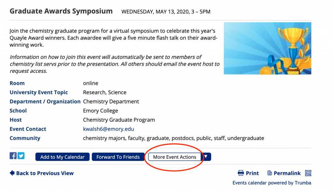The image size is (334, 191).
Task: Select Forward To Friends button
Action: coord(118,157)
